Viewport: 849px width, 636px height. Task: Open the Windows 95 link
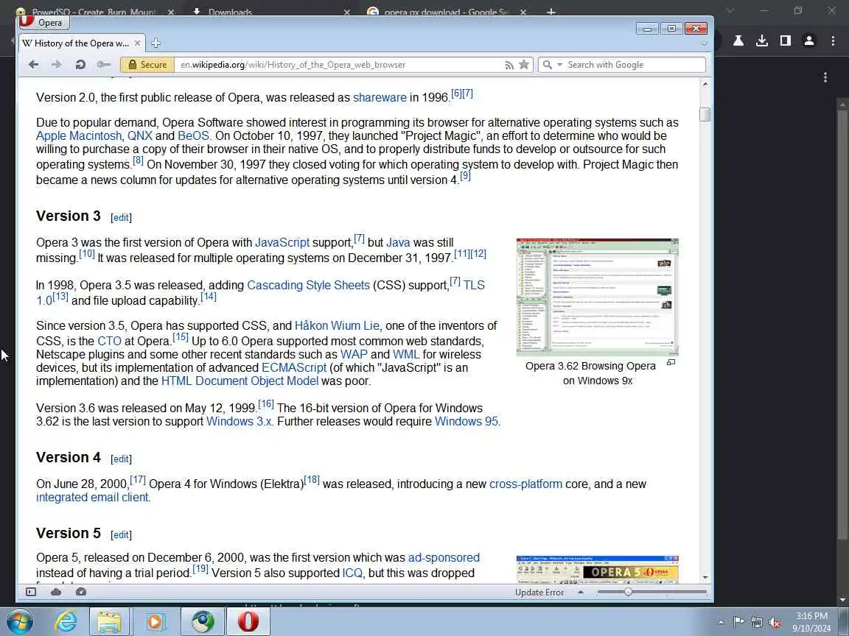tap(467, 421)
